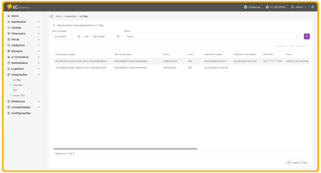Image resolution: width=321 pixels, height=173 pixels.
Task: Click the Ir para LC Pay button
Action: (x=297, y=163)
